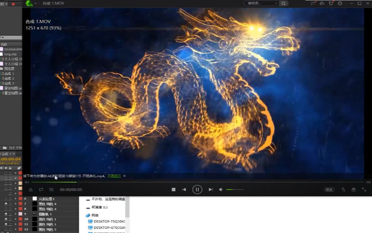
Task: Toggle the loop playback mode icon
Action: 41,189
